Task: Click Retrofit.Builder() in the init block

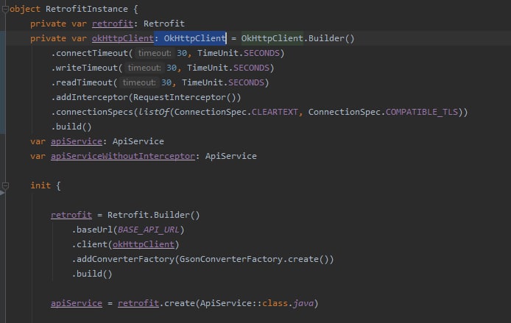Action: pyautogui.click(x=153, y=215)
